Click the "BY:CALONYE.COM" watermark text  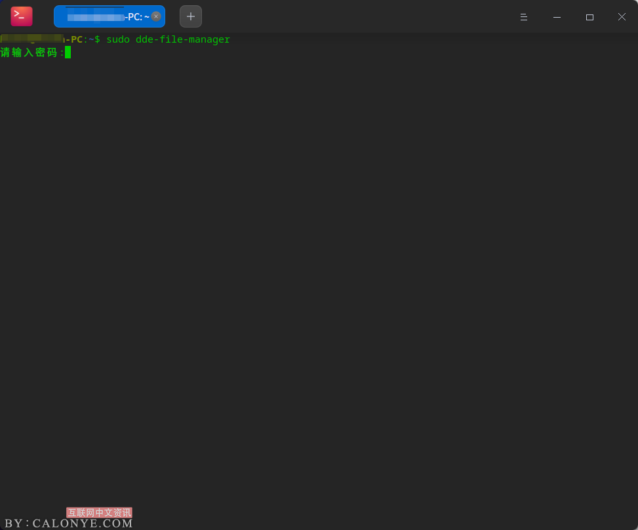click(69, 523)
